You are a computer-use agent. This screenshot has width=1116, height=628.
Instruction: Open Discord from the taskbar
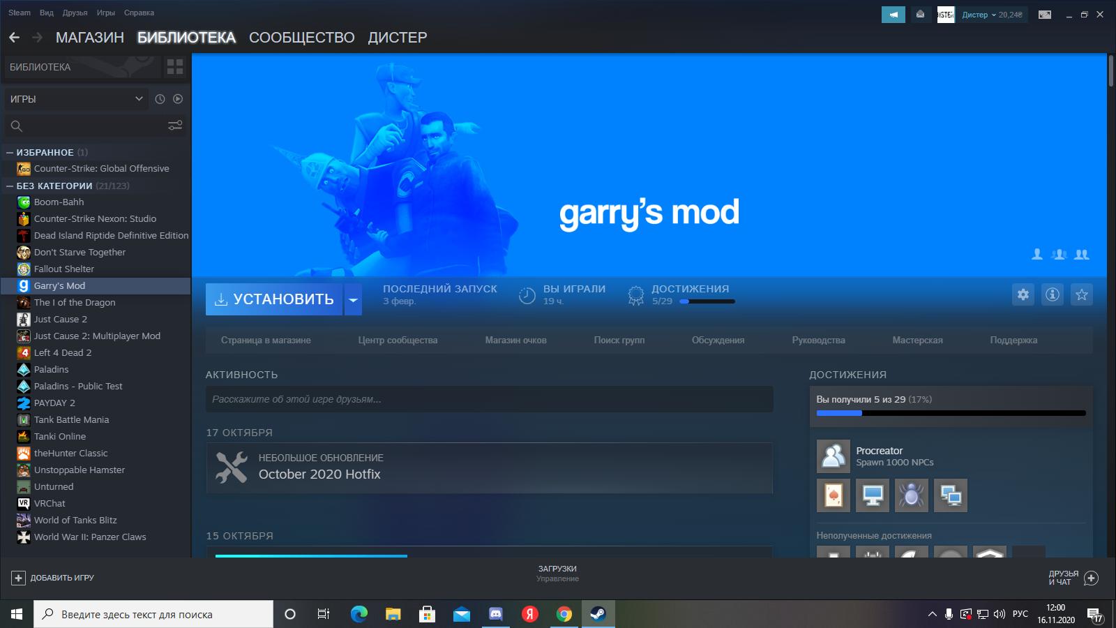coord(496,614)
